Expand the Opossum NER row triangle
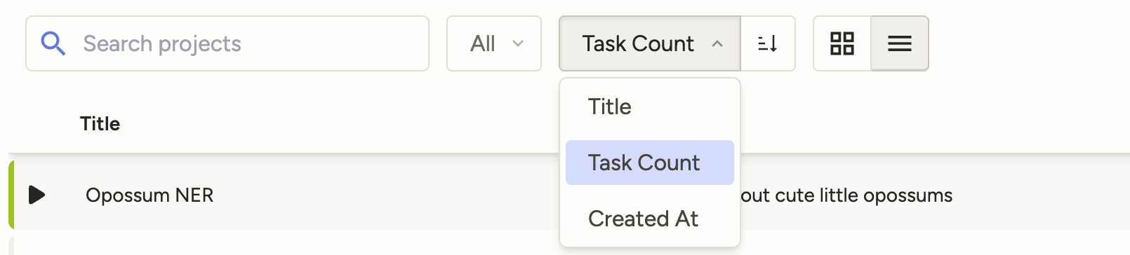1130x255 pixels. click(x=37, y=195)
